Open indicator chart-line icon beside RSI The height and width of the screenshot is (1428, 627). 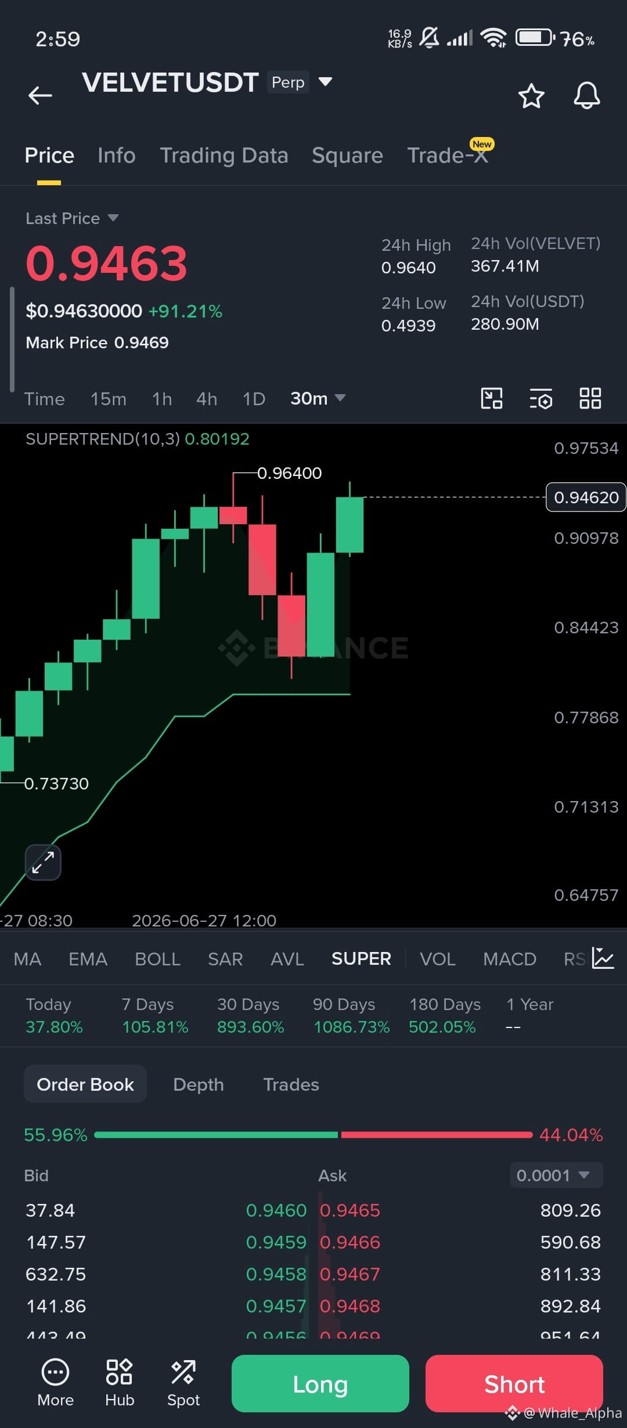pos(603,958)
